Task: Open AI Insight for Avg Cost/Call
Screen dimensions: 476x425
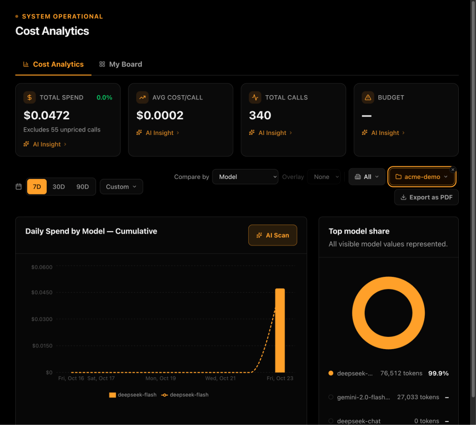Action: (x=158, y=133)
